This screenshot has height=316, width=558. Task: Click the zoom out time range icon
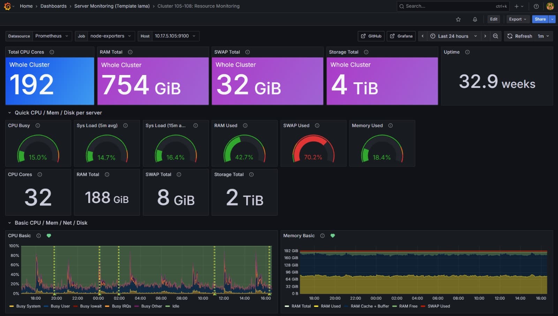495,36
